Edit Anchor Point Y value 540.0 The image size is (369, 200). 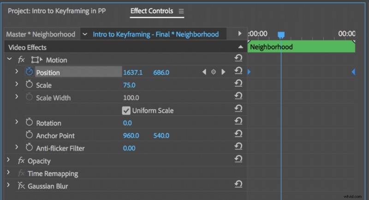point(161,136)
